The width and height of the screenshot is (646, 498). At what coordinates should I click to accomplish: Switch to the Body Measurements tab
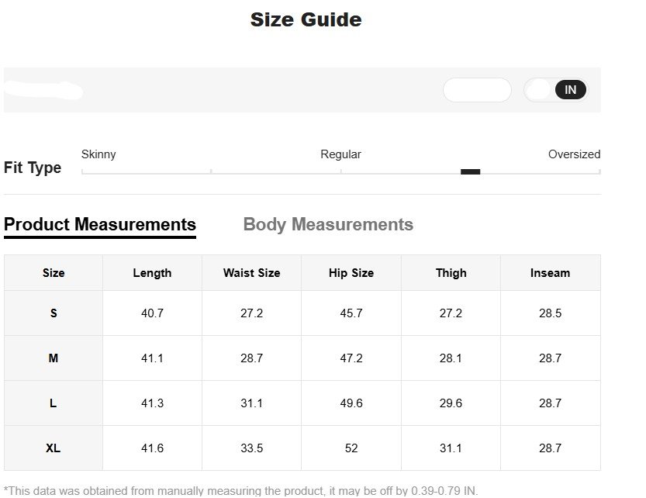pos(328,225)
